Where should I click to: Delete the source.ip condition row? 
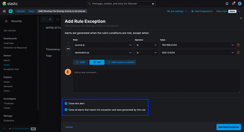(238, 45)
